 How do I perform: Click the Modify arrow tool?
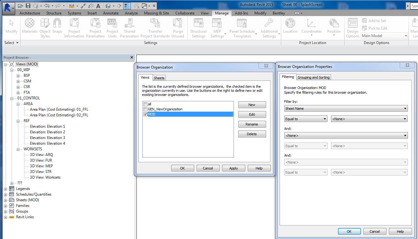pos(12,23)
